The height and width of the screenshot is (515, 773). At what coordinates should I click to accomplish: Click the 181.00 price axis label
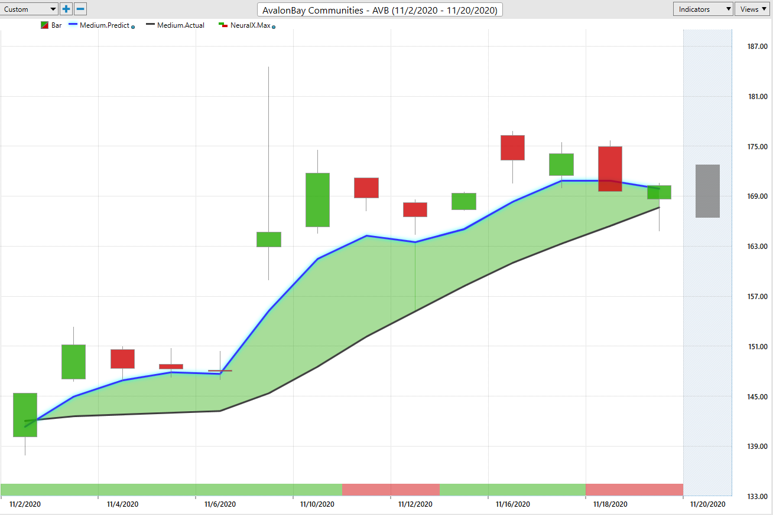(758, 97)
